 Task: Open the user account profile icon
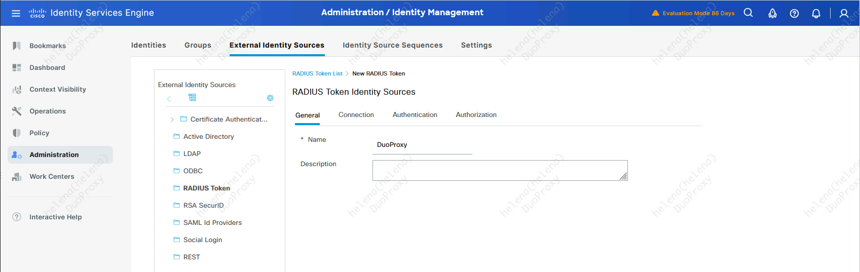pos(844,14)
